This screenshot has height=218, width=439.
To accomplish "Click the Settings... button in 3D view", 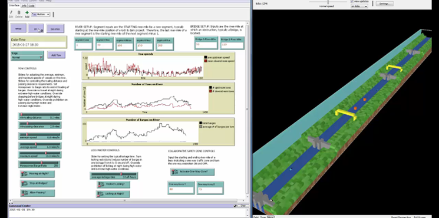I will tap(384, 4).
